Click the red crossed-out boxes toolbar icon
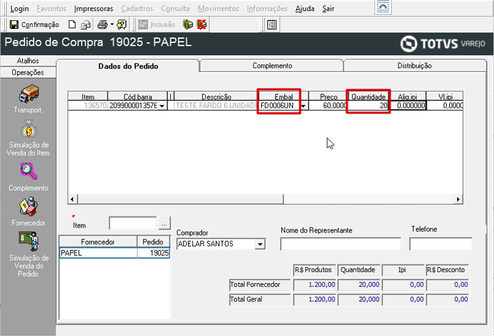 (x=202, y=25)
